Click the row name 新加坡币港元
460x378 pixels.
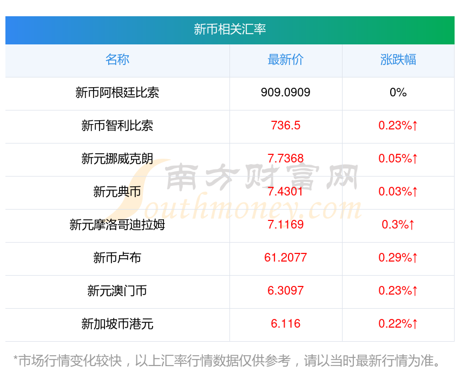pos(117,324)
